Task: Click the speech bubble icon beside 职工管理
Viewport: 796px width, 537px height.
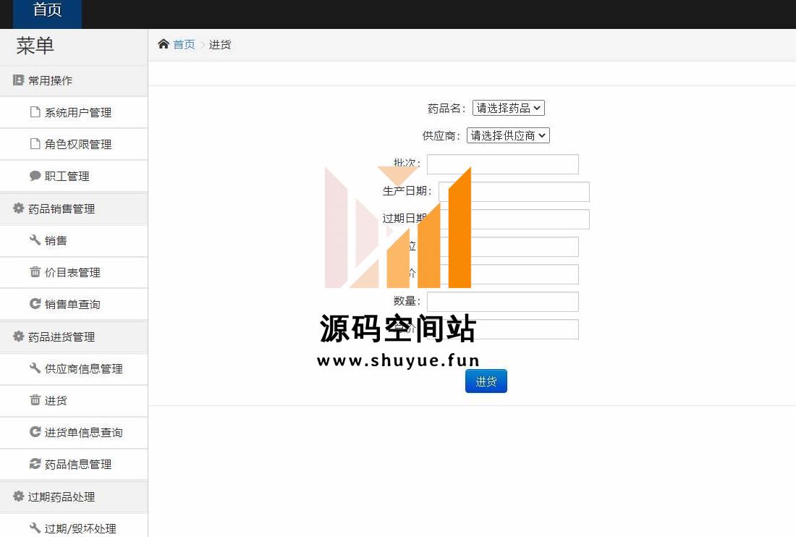Action: tap(35, 176)
